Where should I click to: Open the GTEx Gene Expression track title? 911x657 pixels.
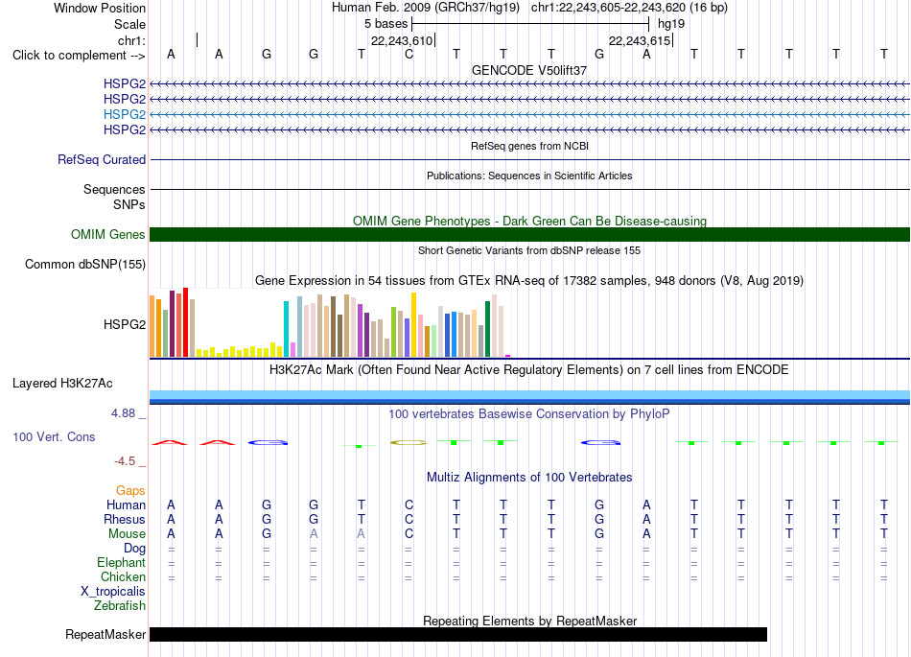[x=529, y=281]
